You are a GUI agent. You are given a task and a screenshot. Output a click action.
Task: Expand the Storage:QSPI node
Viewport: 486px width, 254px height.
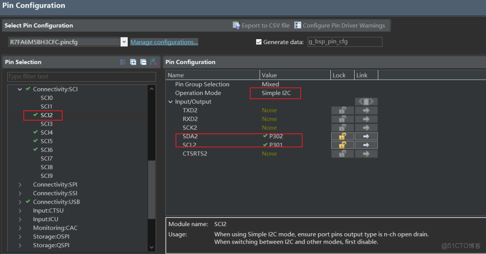click(20, 245)
